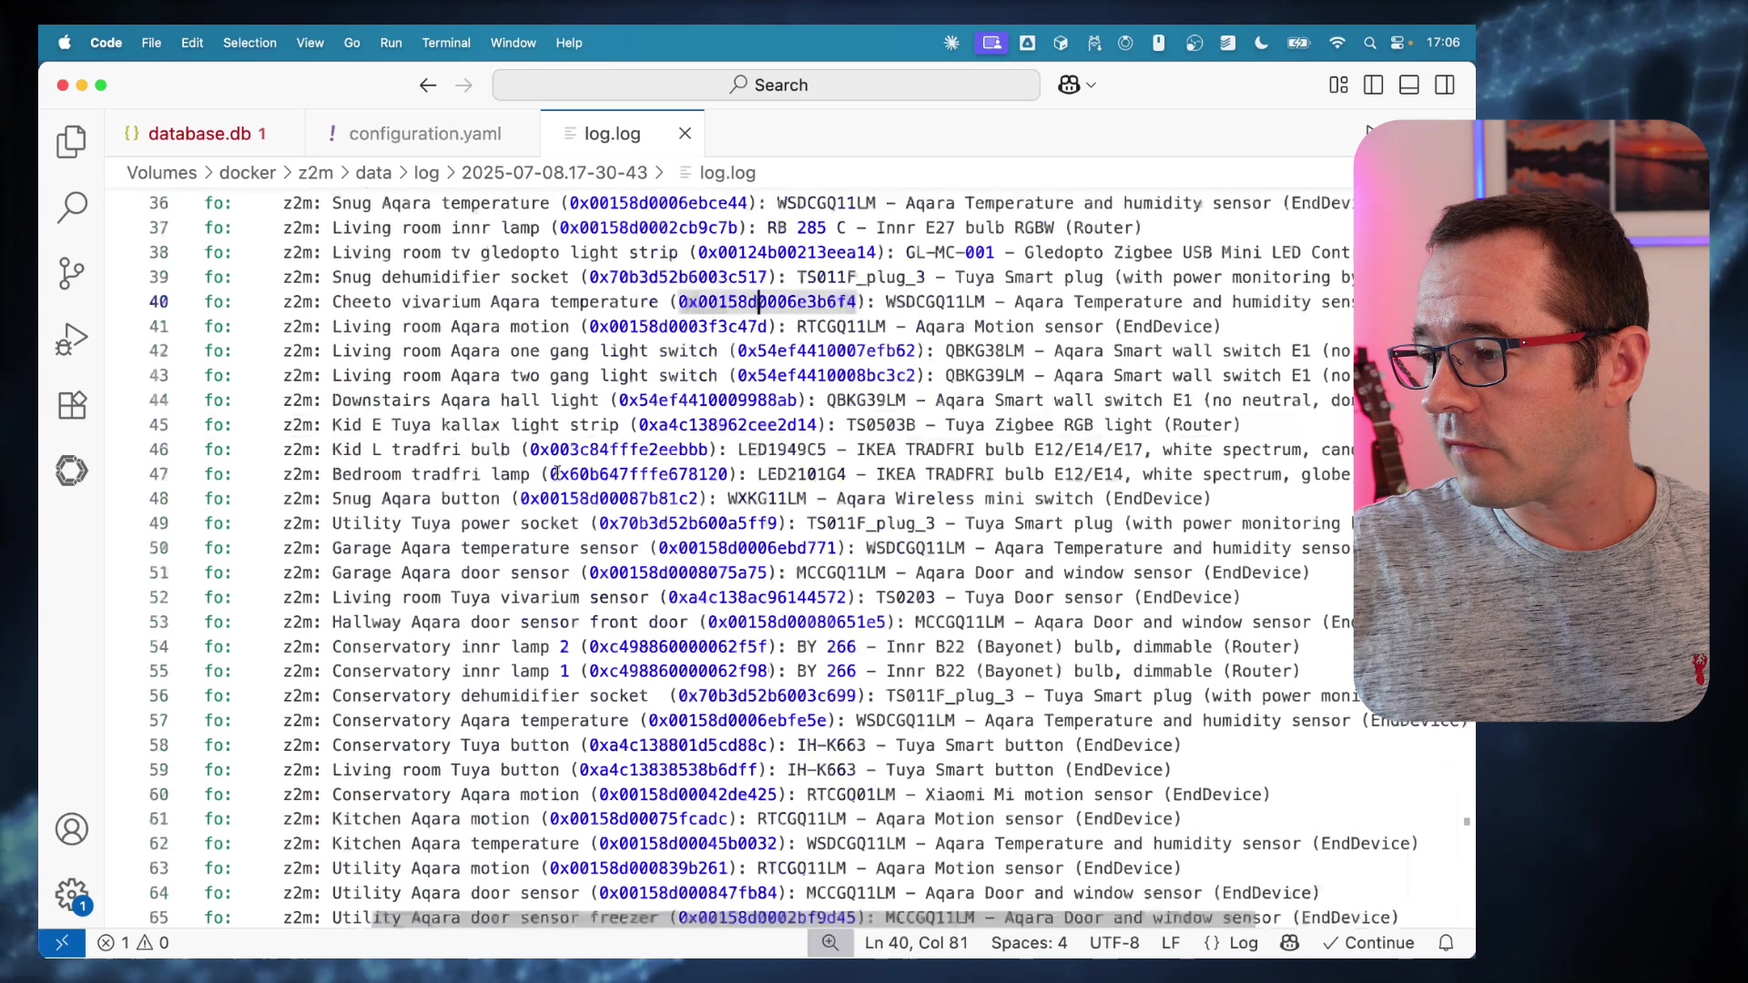Toggle the primary sidebar visibility

tap(1372, 85)
